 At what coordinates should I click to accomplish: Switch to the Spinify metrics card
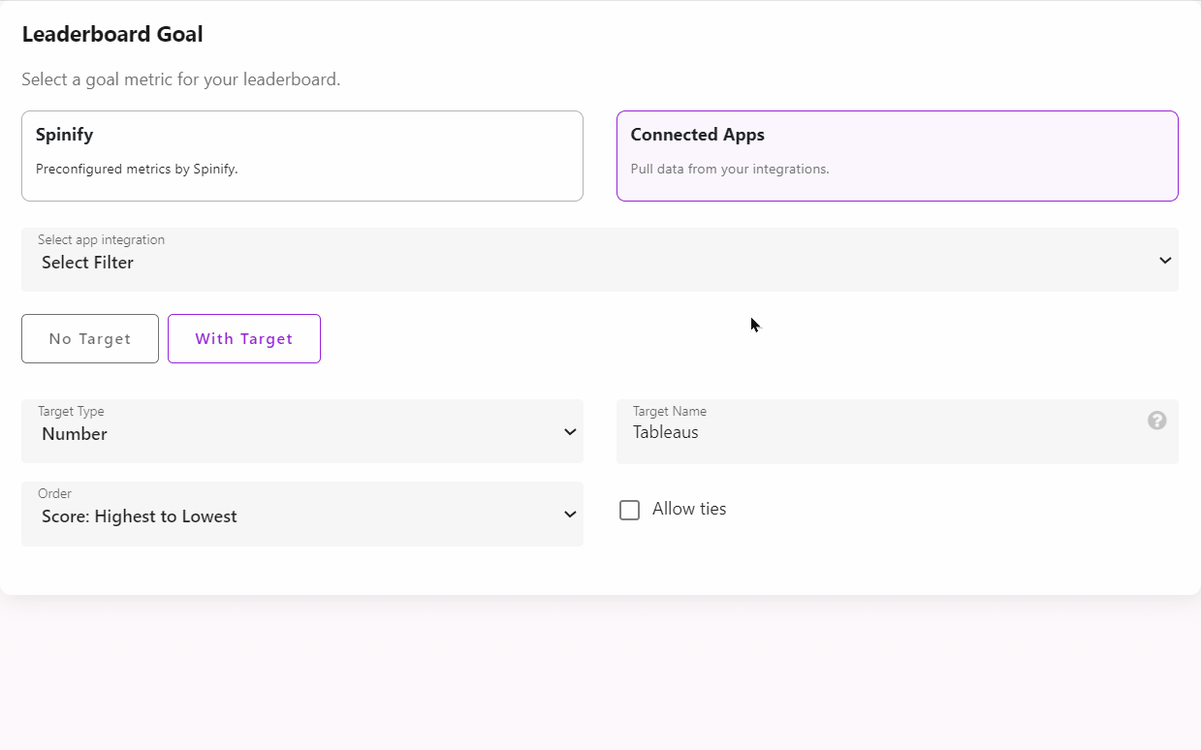coord(301,155)
